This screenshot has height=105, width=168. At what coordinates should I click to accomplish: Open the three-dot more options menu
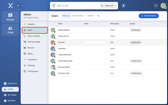[162, 16]
